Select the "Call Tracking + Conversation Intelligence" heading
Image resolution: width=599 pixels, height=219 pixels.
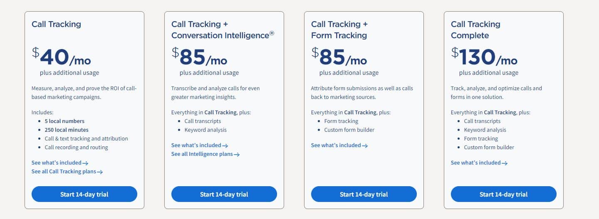coord(223,30)
